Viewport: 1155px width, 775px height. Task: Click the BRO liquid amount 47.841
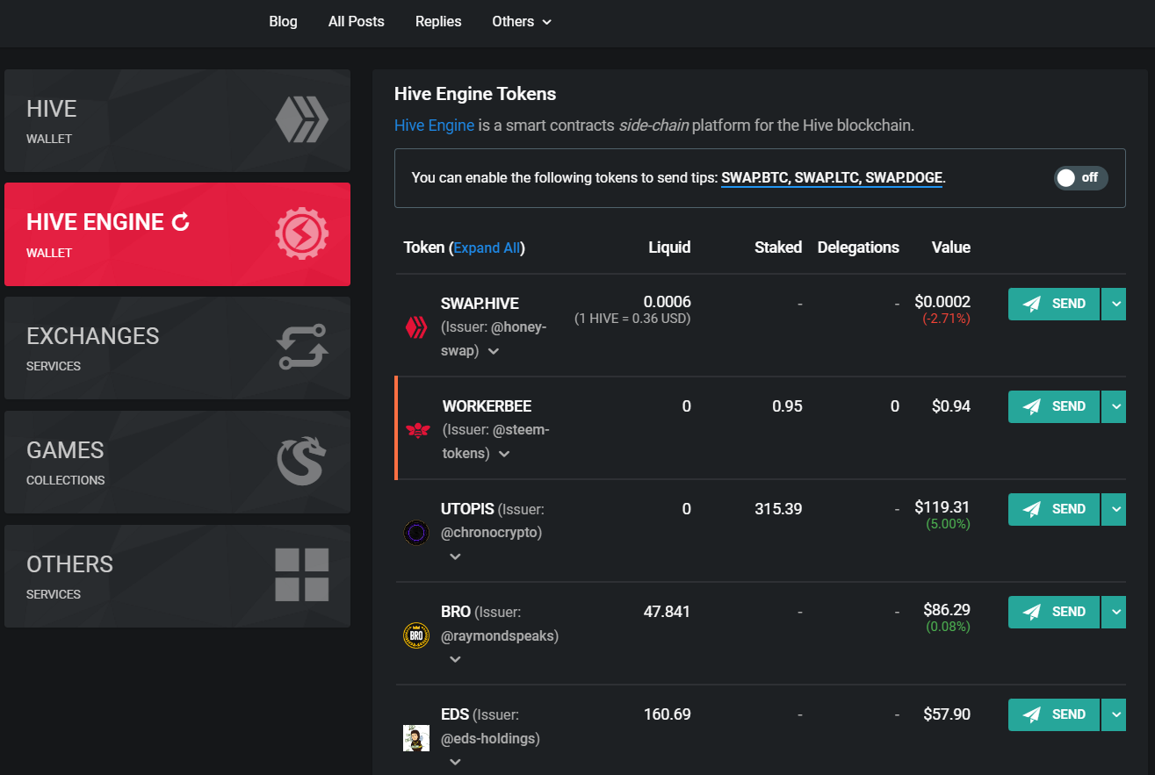coord(667,611)
